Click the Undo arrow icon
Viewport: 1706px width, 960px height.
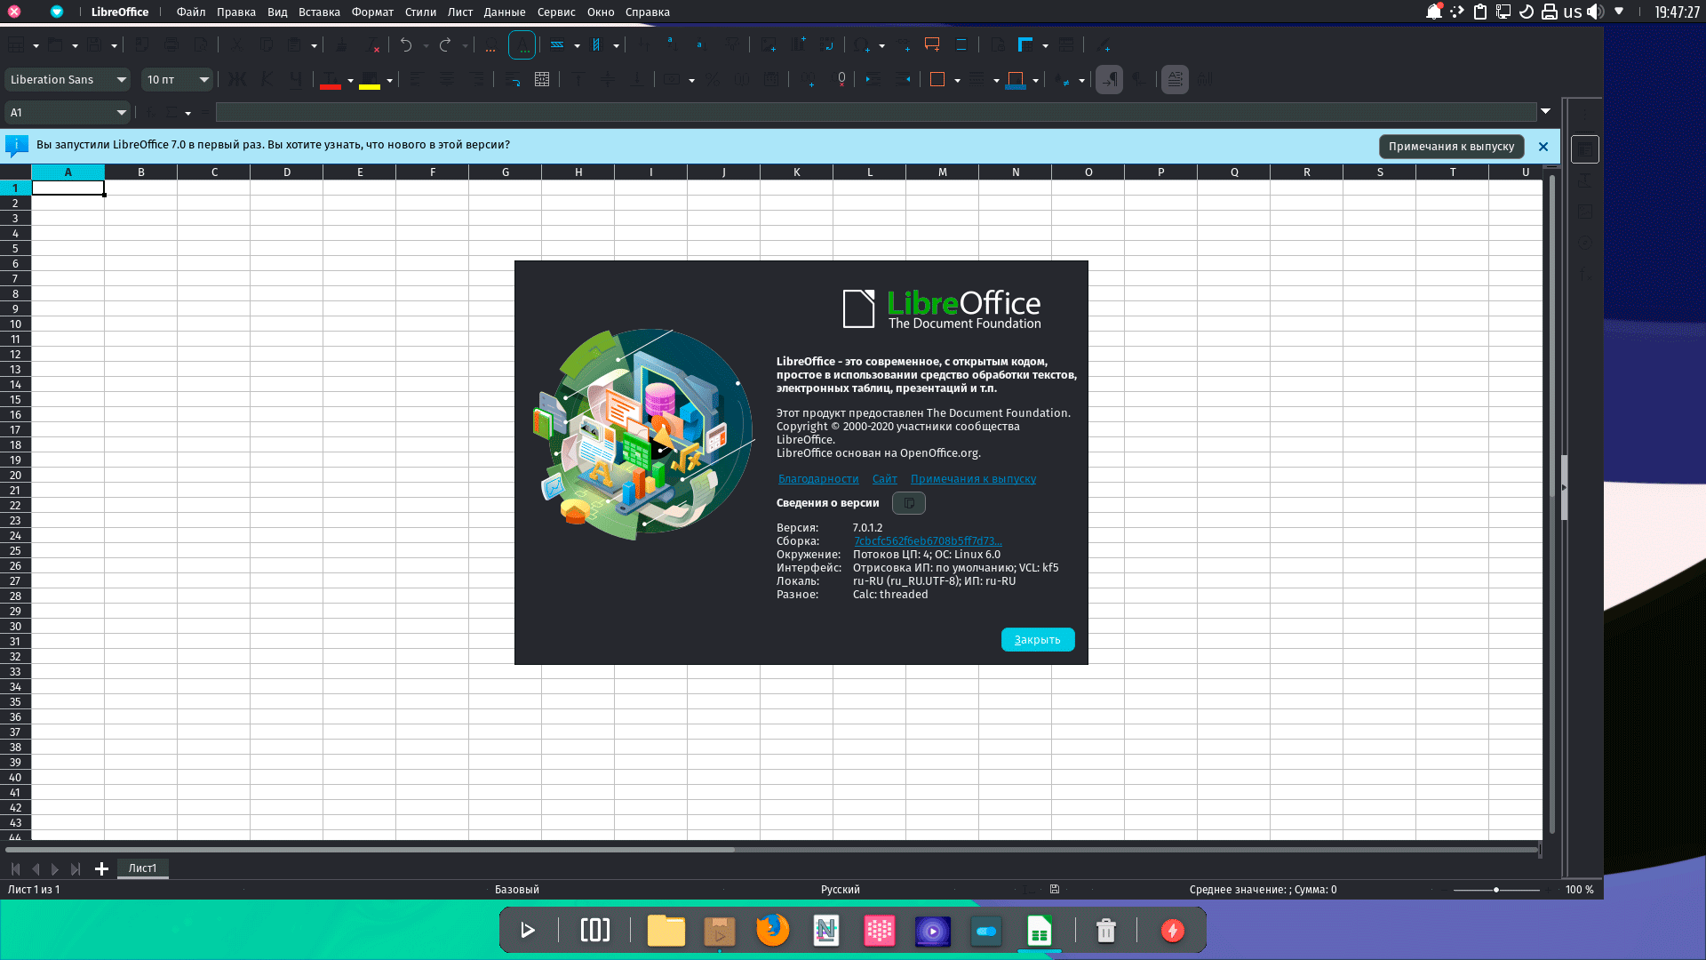406,45
